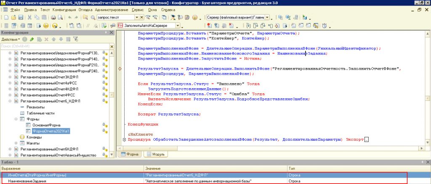The height and width of the screenshot is (184, 431).
Task: Switch to the Форма tab
Action: click(x=130, y=154)
